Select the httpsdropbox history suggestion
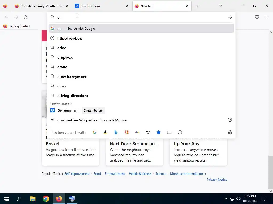273x204 pixels. [x=141, y=38]
